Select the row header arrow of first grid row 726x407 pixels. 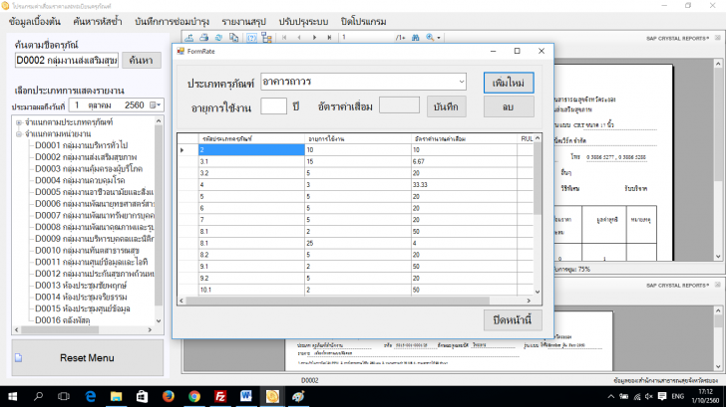tap(187, 150)
